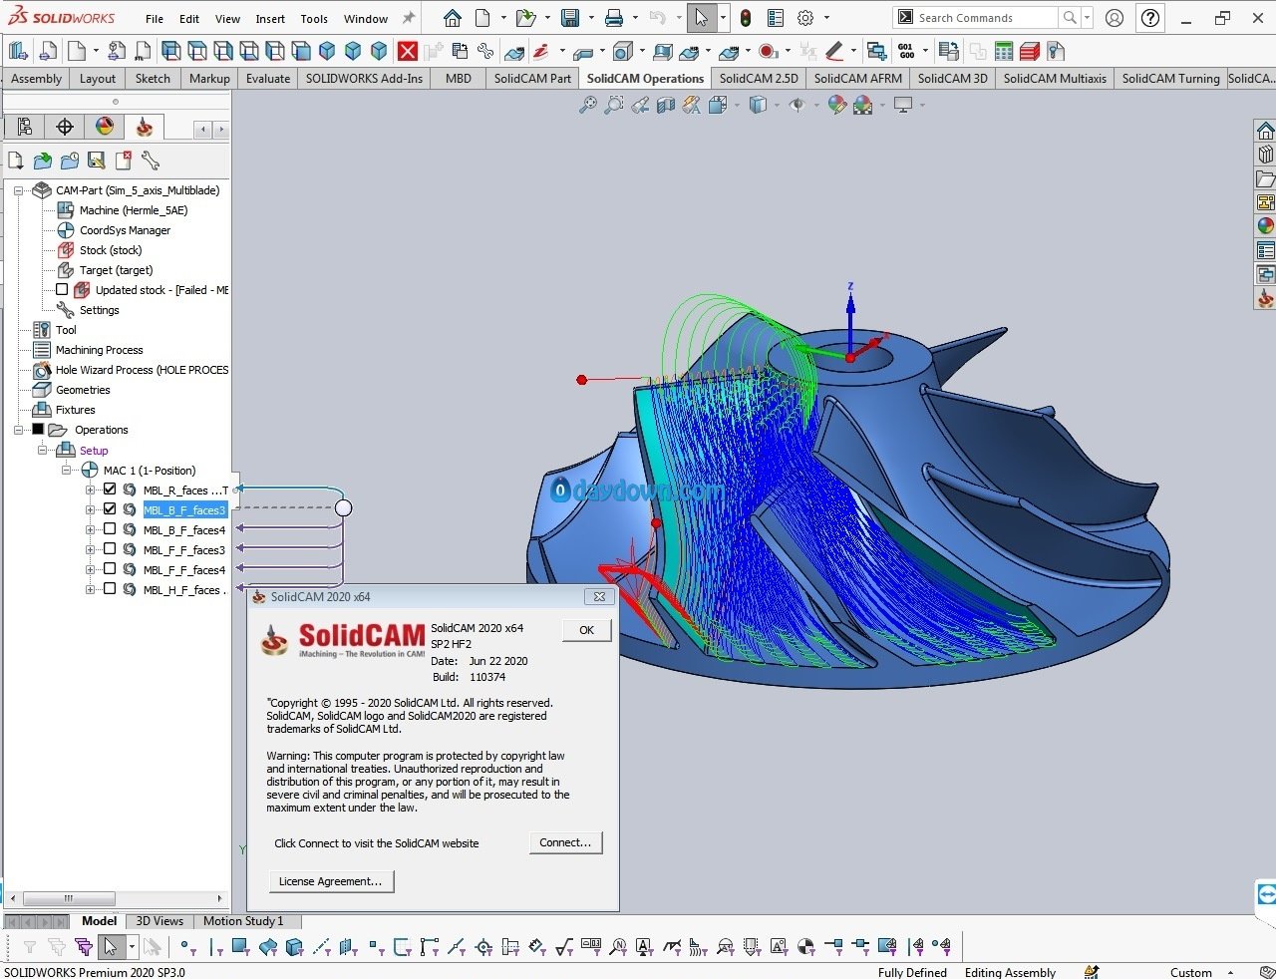Click the License Agreement... button
This screenshot has height=979, width=1276.
click(331, 881)
